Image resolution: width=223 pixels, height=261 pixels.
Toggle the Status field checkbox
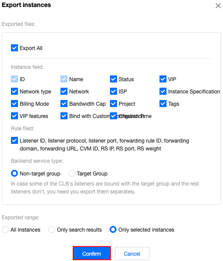point(113,79)
